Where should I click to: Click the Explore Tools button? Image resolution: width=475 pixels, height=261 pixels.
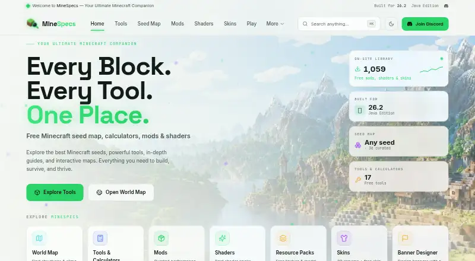(x=55, y=192)
